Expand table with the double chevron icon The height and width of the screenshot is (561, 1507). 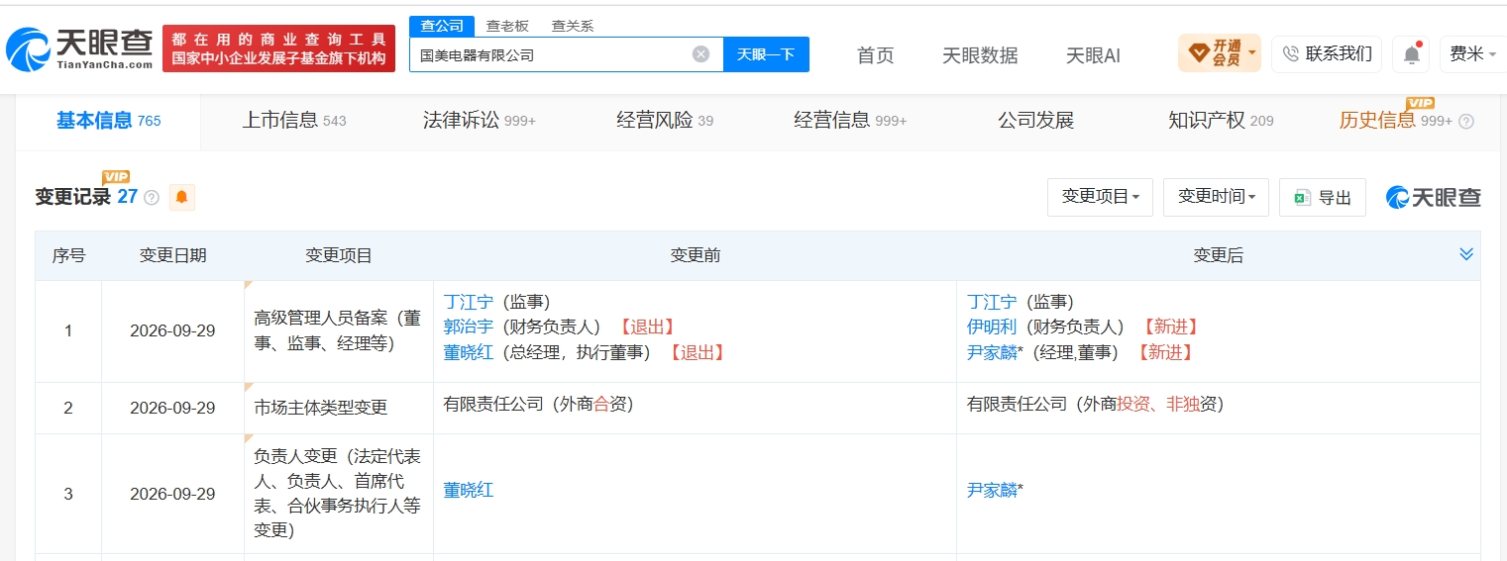(x=1466, y=255)
